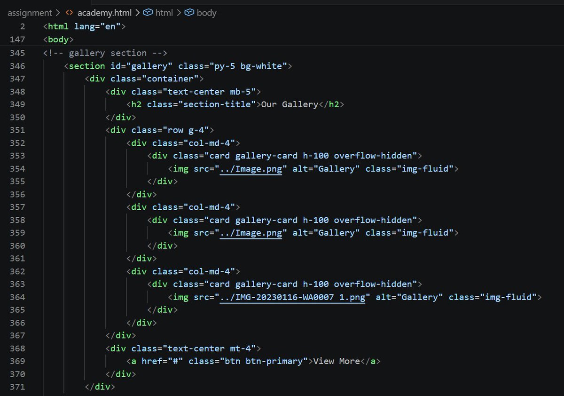Click 'col-md-4' div on line 352
Image resolution: width=564 pixels, height=396 pixels.
tap(183, 143)
